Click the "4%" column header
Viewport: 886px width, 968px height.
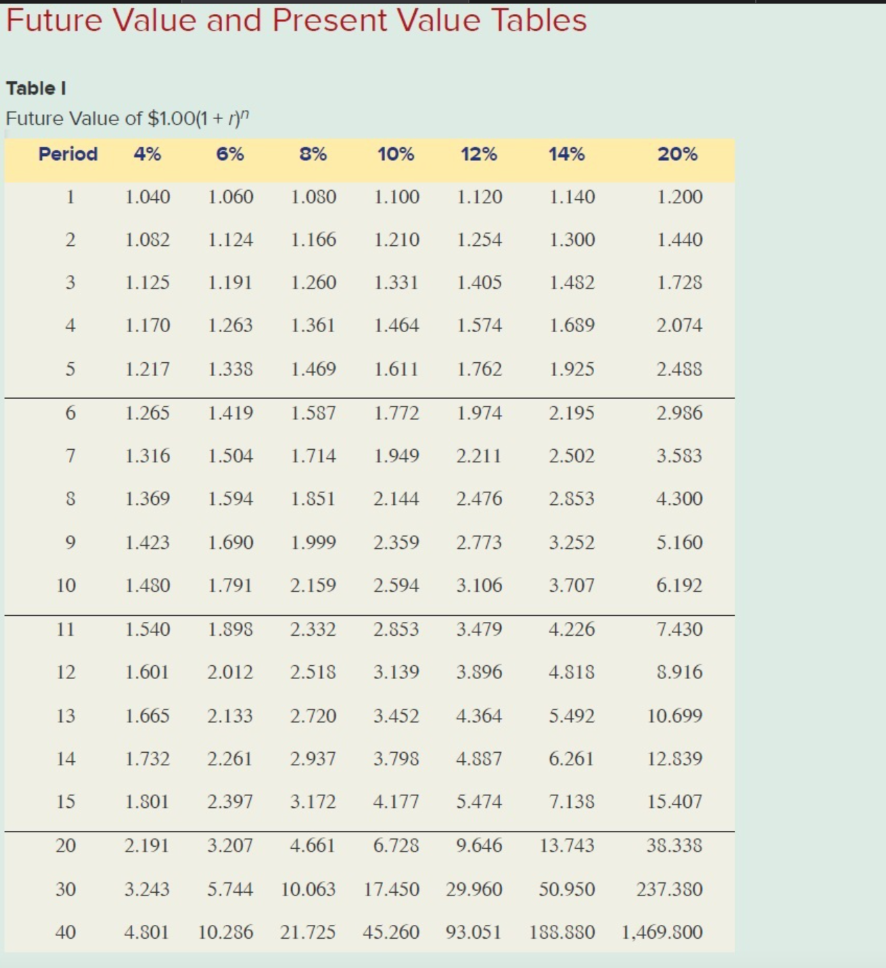point(147,154)
